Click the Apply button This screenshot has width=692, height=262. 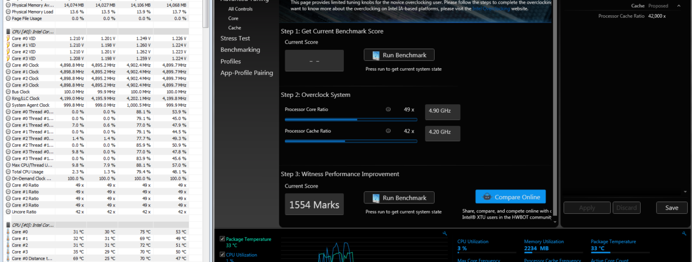pos(587,208)
